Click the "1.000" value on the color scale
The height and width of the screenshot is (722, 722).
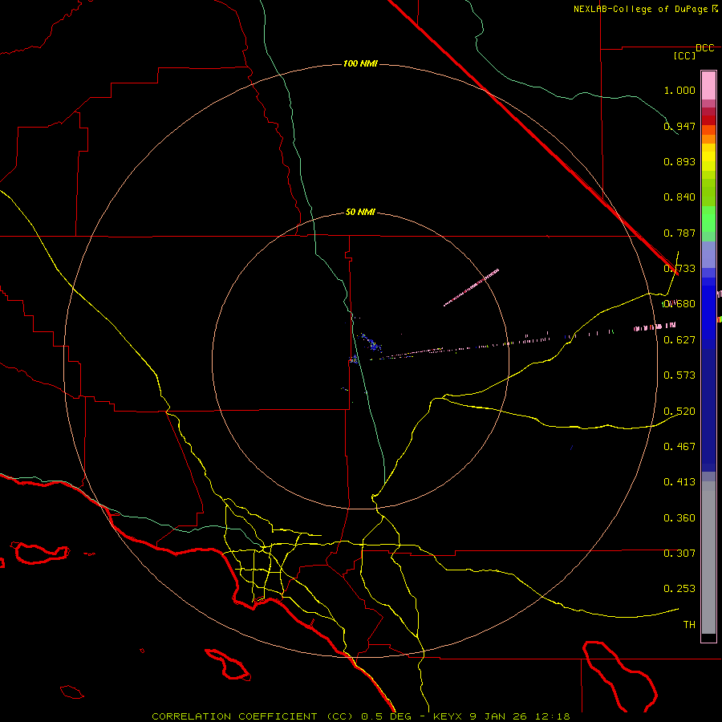pyautogui.click(x=679, y=90)
